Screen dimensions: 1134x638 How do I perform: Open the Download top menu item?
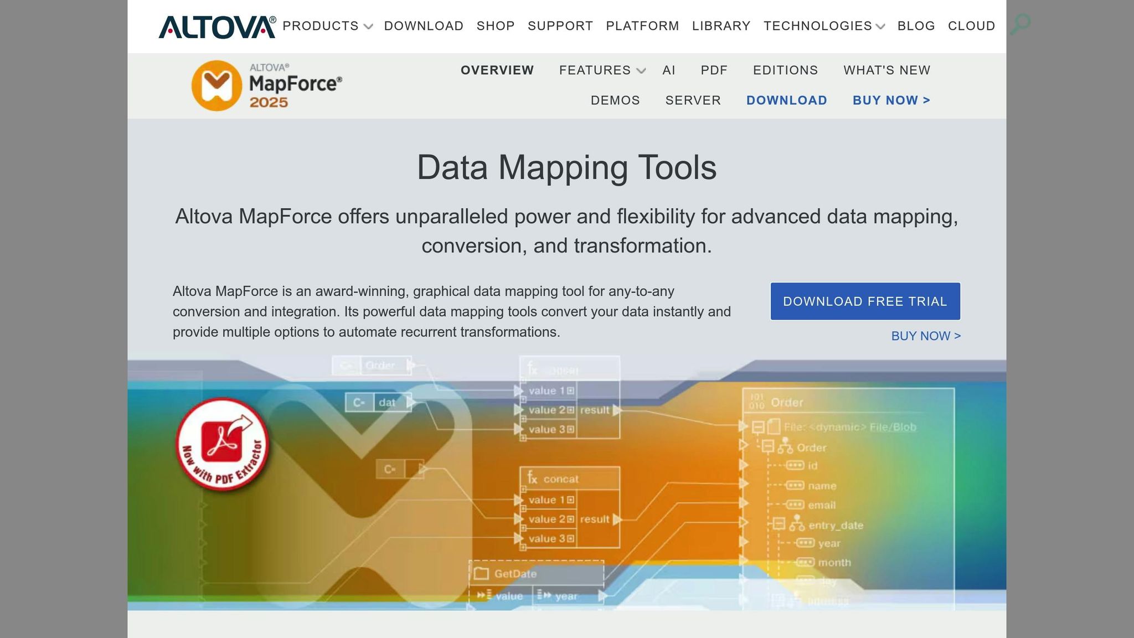(424, 26)
